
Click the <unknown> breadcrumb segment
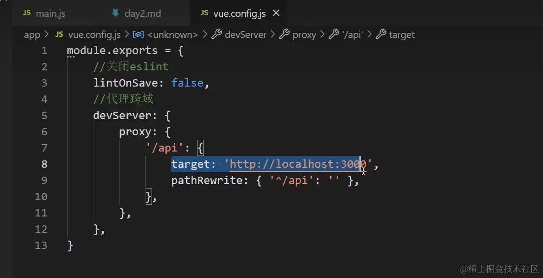click(172, 35)
